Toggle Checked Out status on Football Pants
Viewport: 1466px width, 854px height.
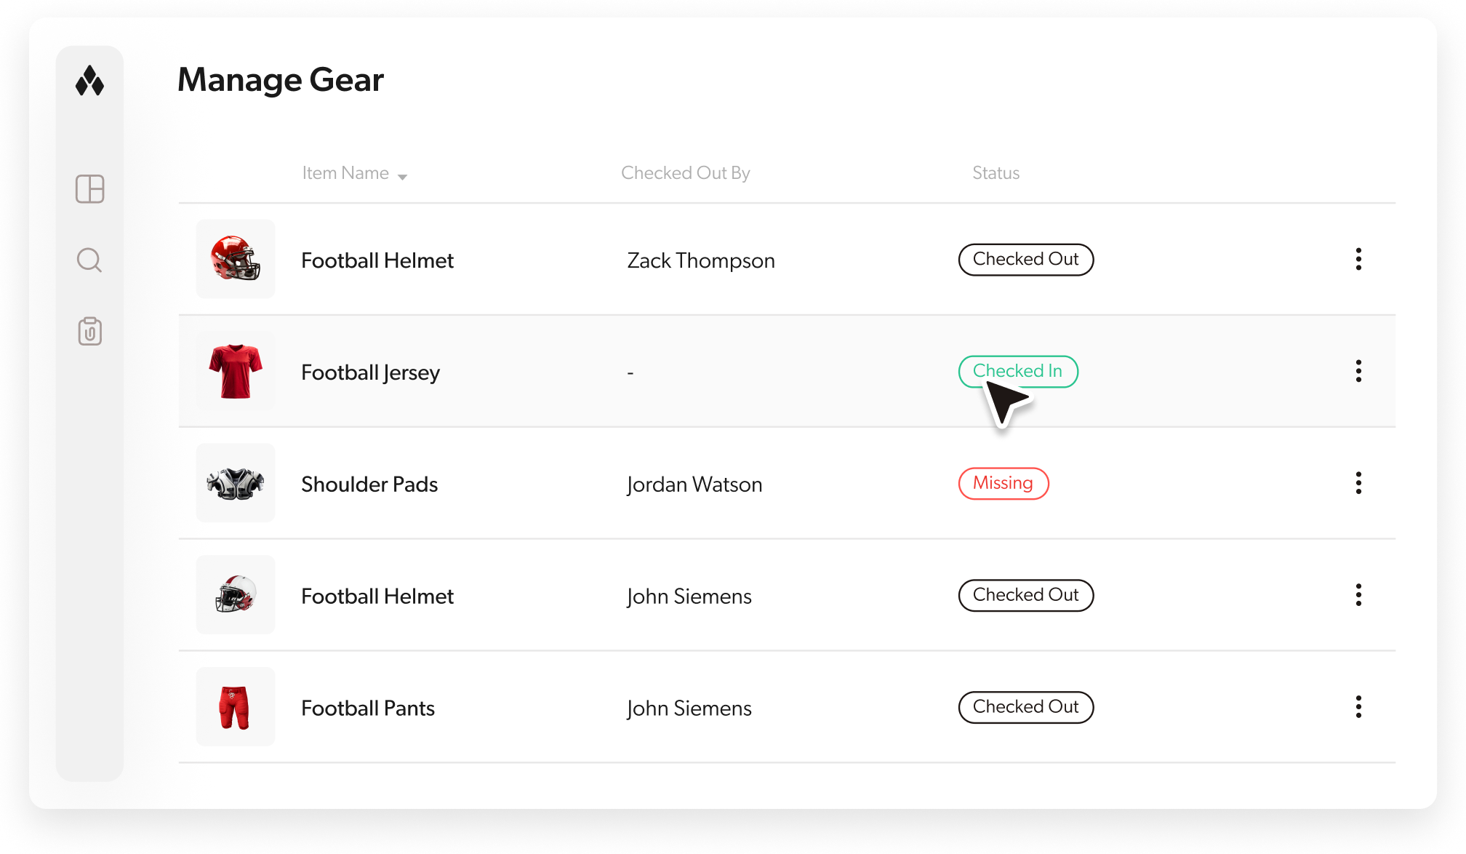pyautogui.click(x=1026, y=706)
